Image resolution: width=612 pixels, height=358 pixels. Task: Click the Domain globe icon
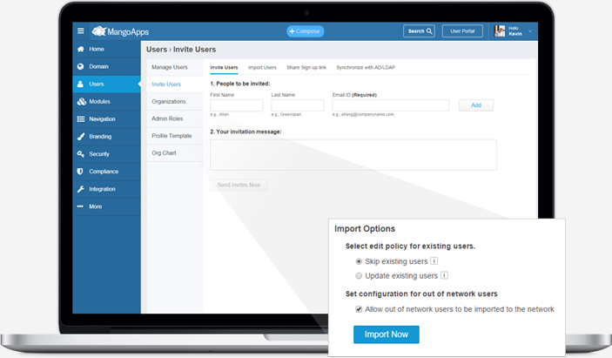[80, 66]
